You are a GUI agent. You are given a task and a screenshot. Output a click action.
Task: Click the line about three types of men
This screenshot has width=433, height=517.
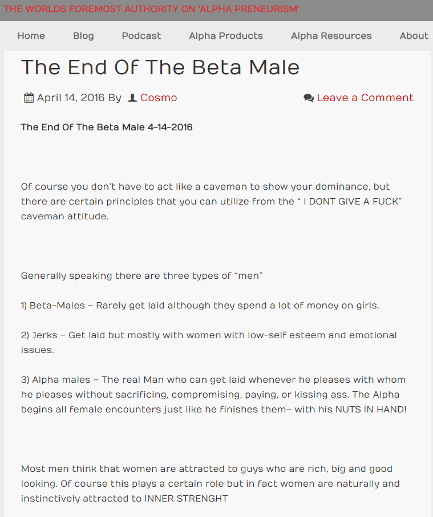click(x=142, y=276)
